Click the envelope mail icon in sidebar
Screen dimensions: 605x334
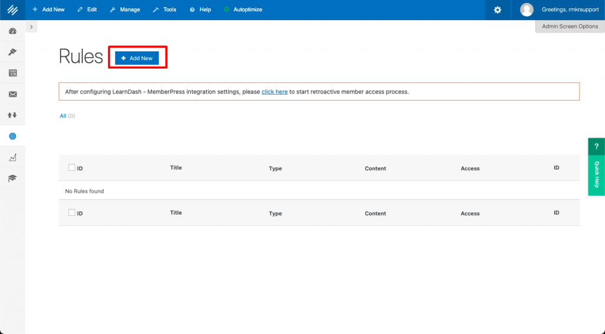pyautogui.click(x=12, y=94)
